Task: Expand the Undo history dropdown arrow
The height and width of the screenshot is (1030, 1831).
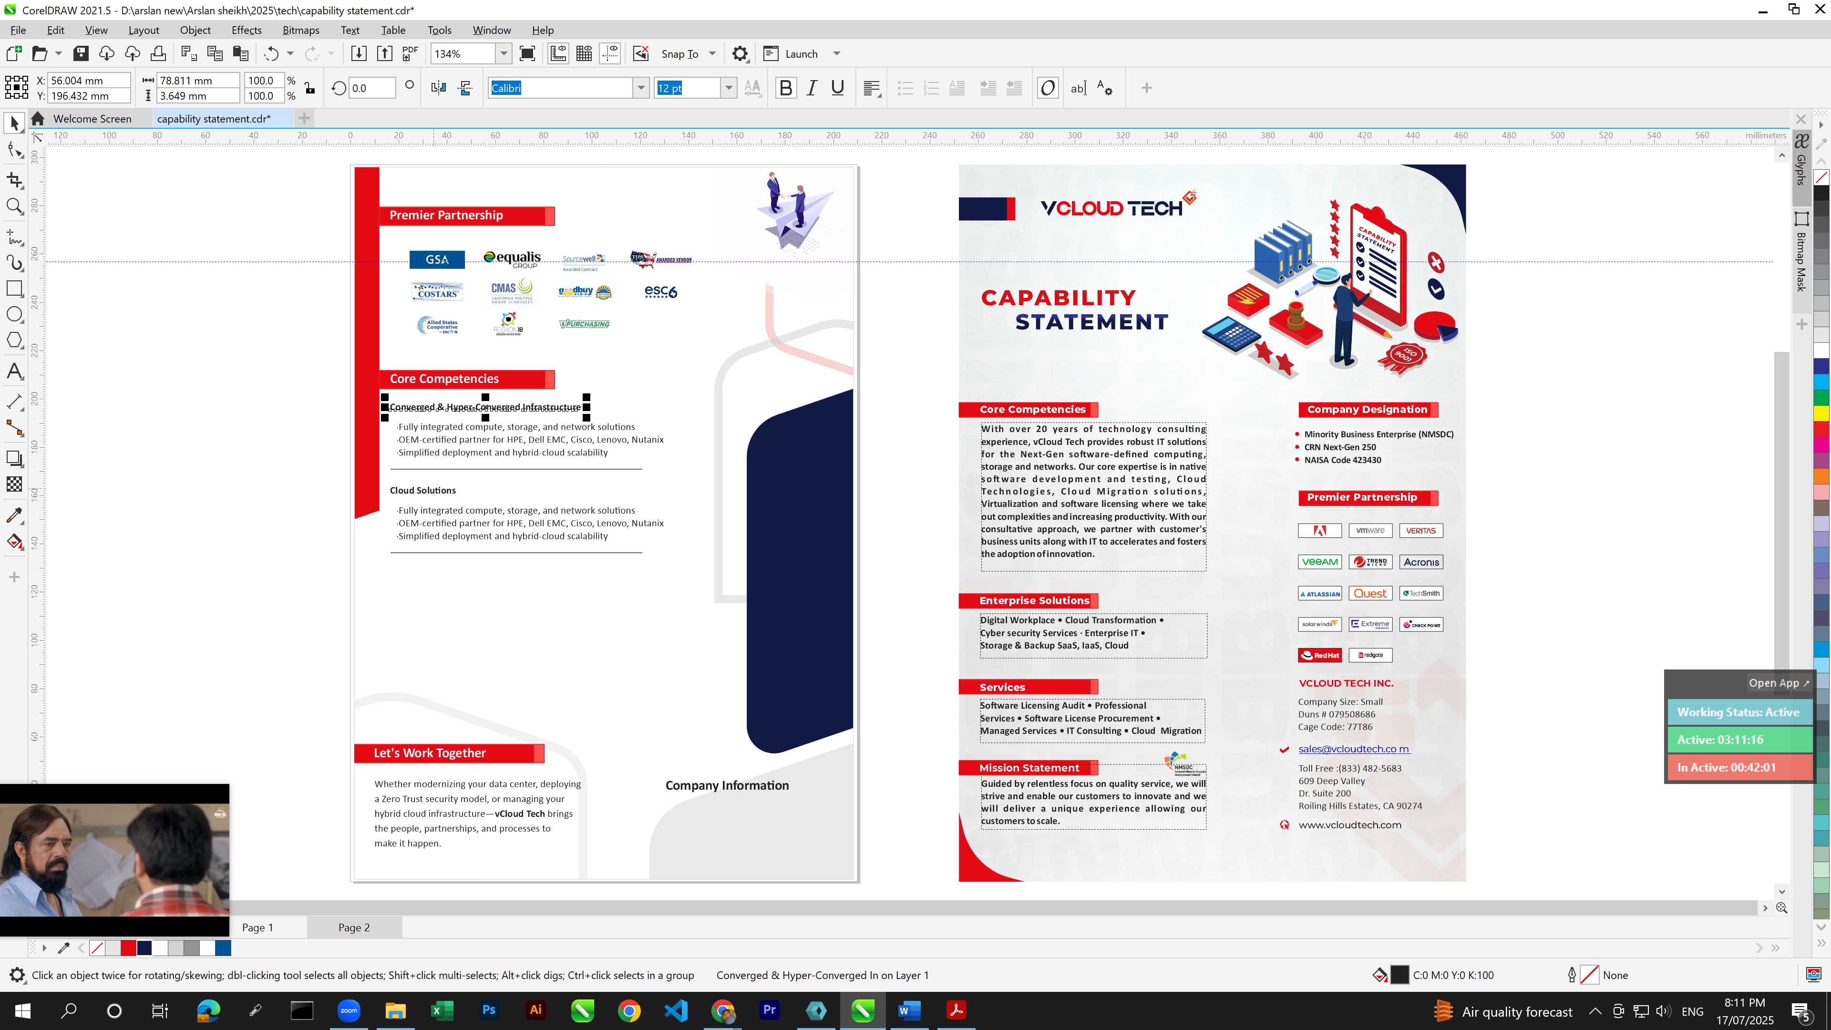Action: pyautogui.click(x=290, y=53)
